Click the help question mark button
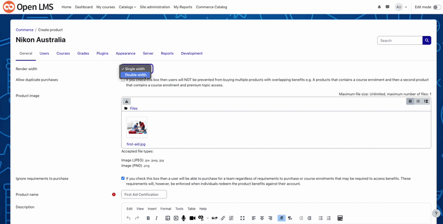Screen dimensions: 443x224 point(436,213)
